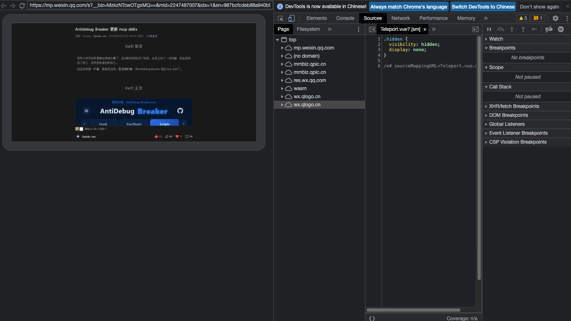The image size is (571, 321).
Task: Dismiss the DevTools language info bar
Action: tap(568, 6)
